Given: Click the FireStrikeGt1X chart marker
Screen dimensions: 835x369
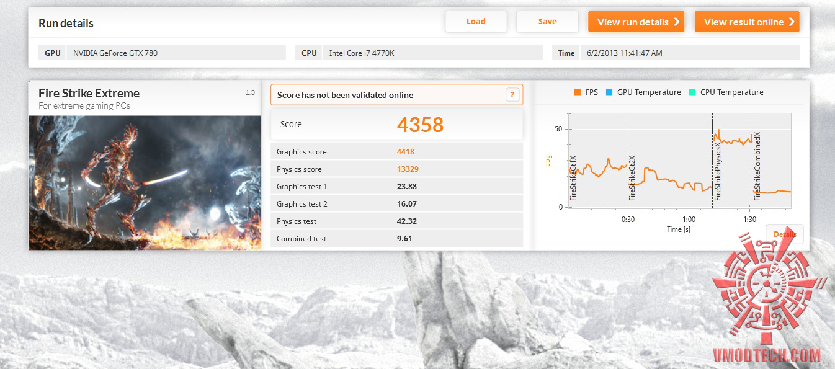Looking at the screenshot, I should (x=573, y=177).
